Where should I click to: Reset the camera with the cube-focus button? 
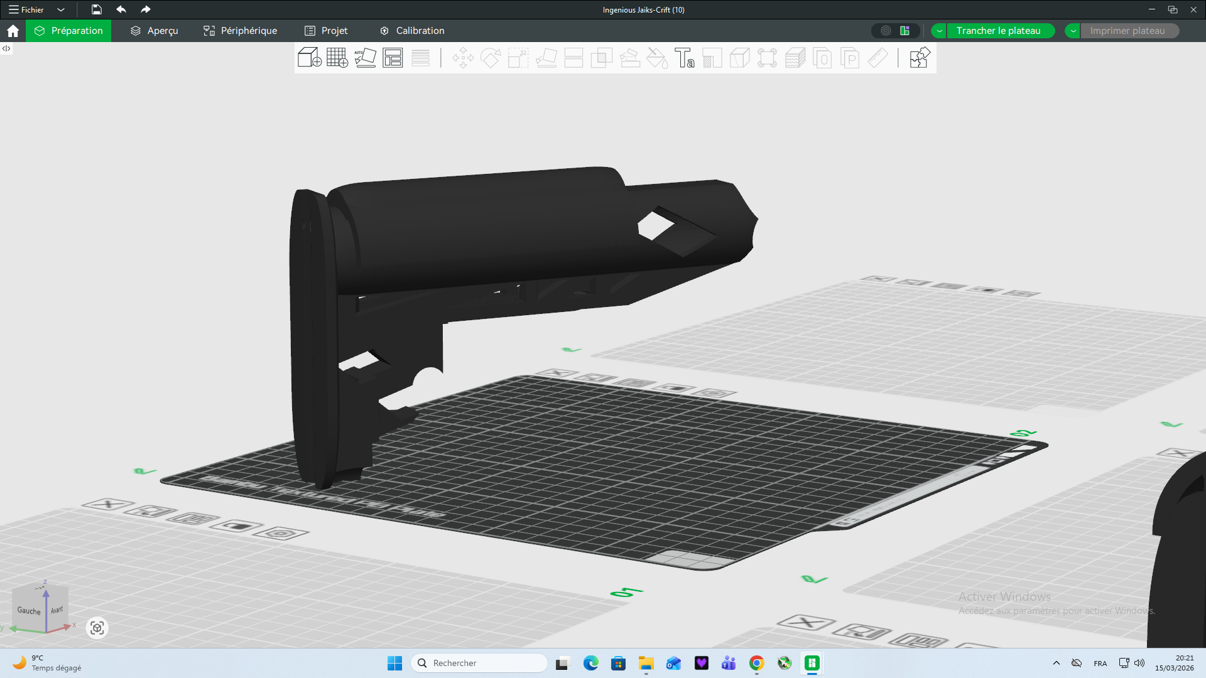pos(97,628)
